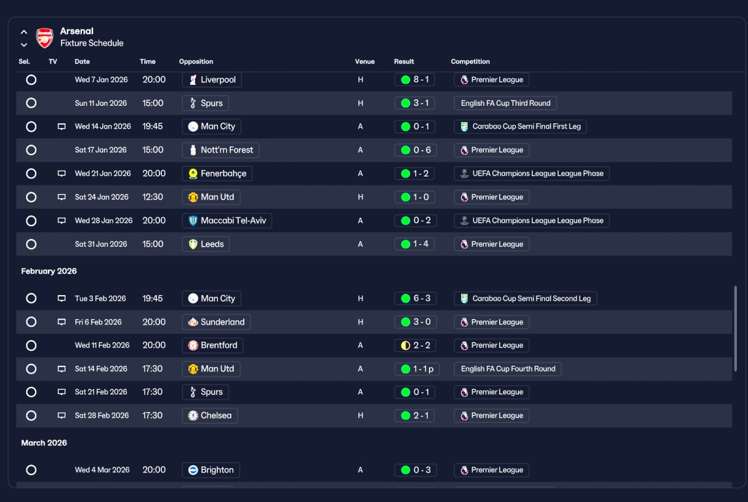Click the TV icon on Sat 21 Feb row
Screen dimensions: 748x502
(x=61, y=392)
